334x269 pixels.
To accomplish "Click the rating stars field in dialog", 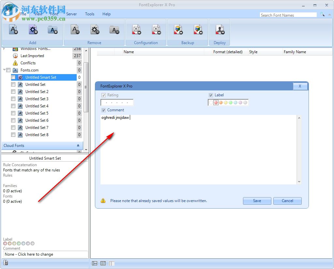I will pos(117,103).
